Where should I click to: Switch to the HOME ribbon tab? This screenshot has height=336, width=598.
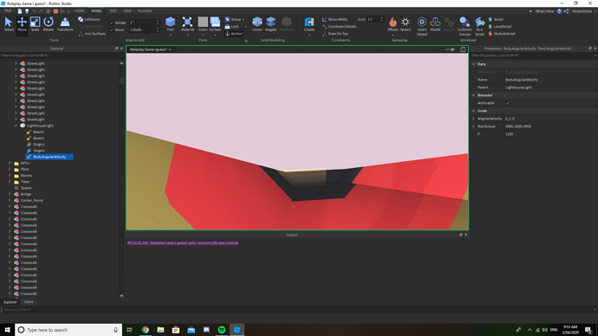80,11
